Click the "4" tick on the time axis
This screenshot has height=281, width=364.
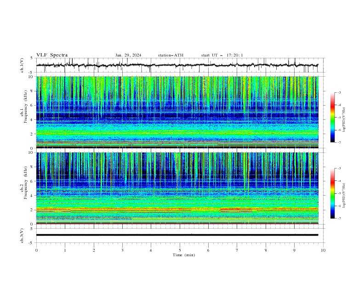pyautogui.click(x=151, y=250)
